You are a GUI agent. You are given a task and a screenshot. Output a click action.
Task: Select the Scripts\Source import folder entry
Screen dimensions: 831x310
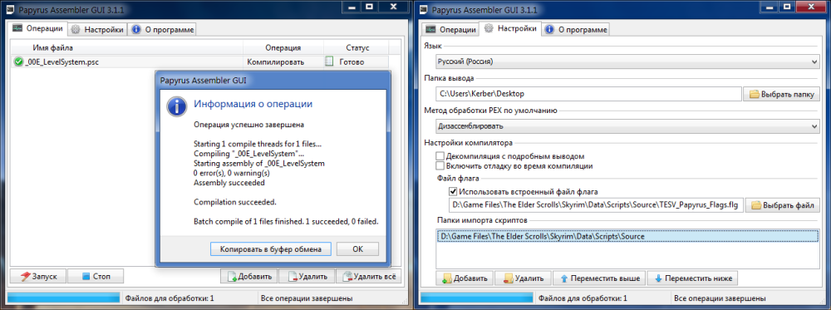[627, 236]
